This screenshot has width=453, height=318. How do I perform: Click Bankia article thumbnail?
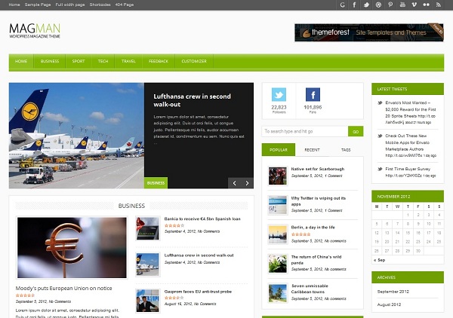[x=148, y=228]
